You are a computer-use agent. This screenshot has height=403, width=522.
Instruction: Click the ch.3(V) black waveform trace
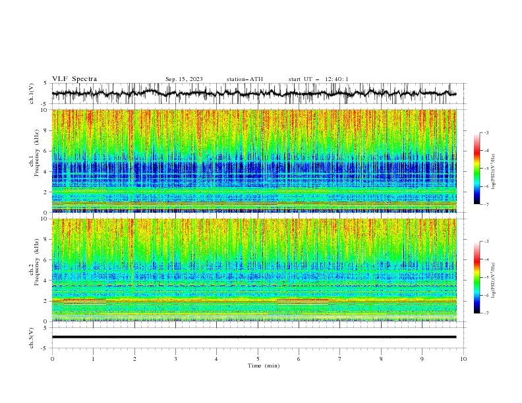(x=254, y=337)
